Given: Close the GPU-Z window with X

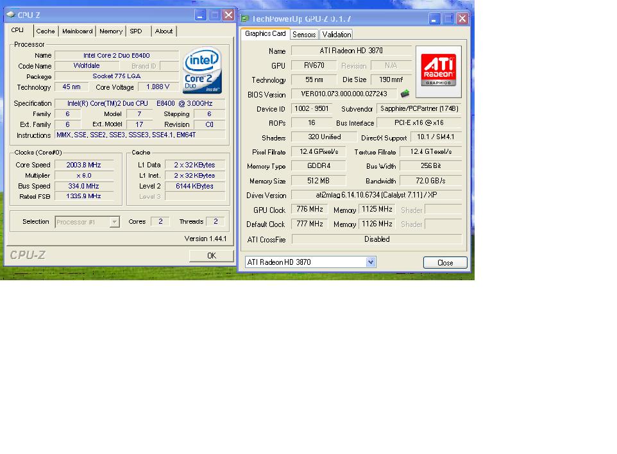Looking at the screenshot, I should (462, 19).
